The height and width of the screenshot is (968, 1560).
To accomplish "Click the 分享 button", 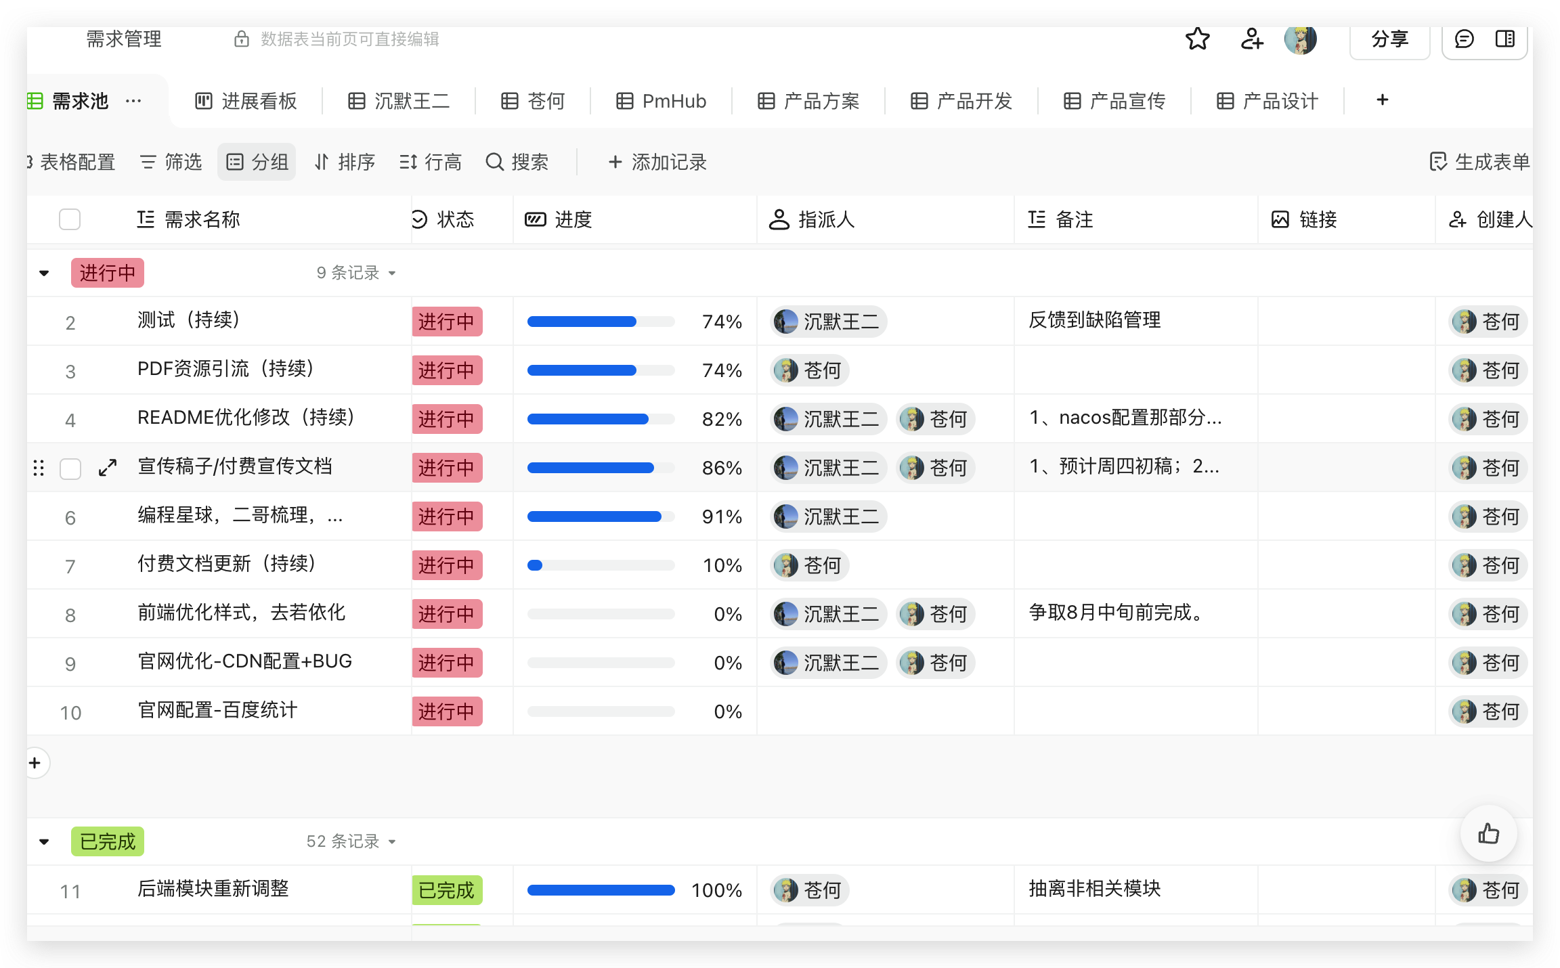I will (1389, 39).
